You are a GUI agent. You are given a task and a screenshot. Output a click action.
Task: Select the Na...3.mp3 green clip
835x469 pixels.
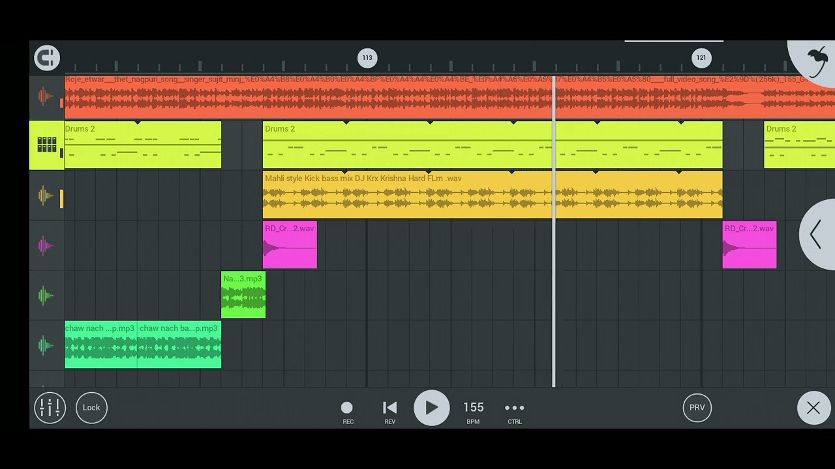(243, 295)
